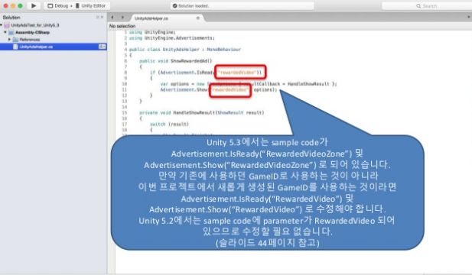Screen dimensions: 472x275
Task: Click the "private void HandleShowResult" line
Action: click(x=201, y=113)
